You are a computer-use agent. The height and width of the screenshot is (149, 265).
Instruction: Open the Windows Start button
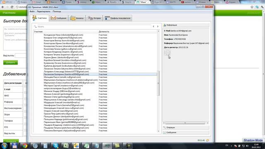tap(4, 146)
